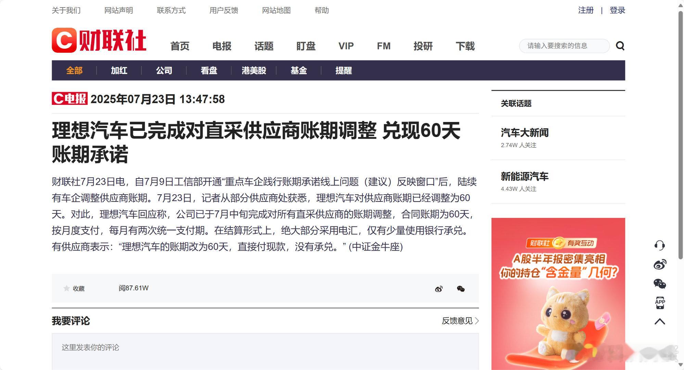This screenshot has height=370, width=684.
Task: Go to 投研 section
Action: 423,46
